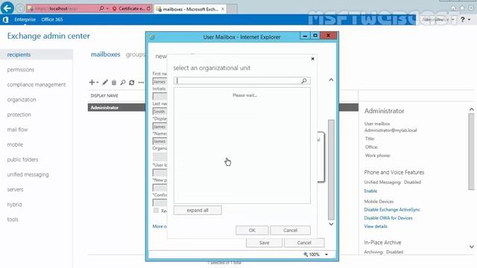The image size is (477, 268).
Task: Switch to the mailboxes tab
Action: coord(106,54)
